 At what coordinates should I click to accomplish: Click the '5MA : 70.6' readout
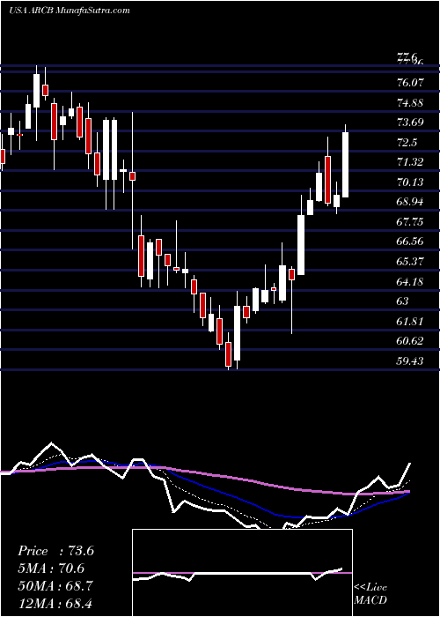(x=51, y=568)
